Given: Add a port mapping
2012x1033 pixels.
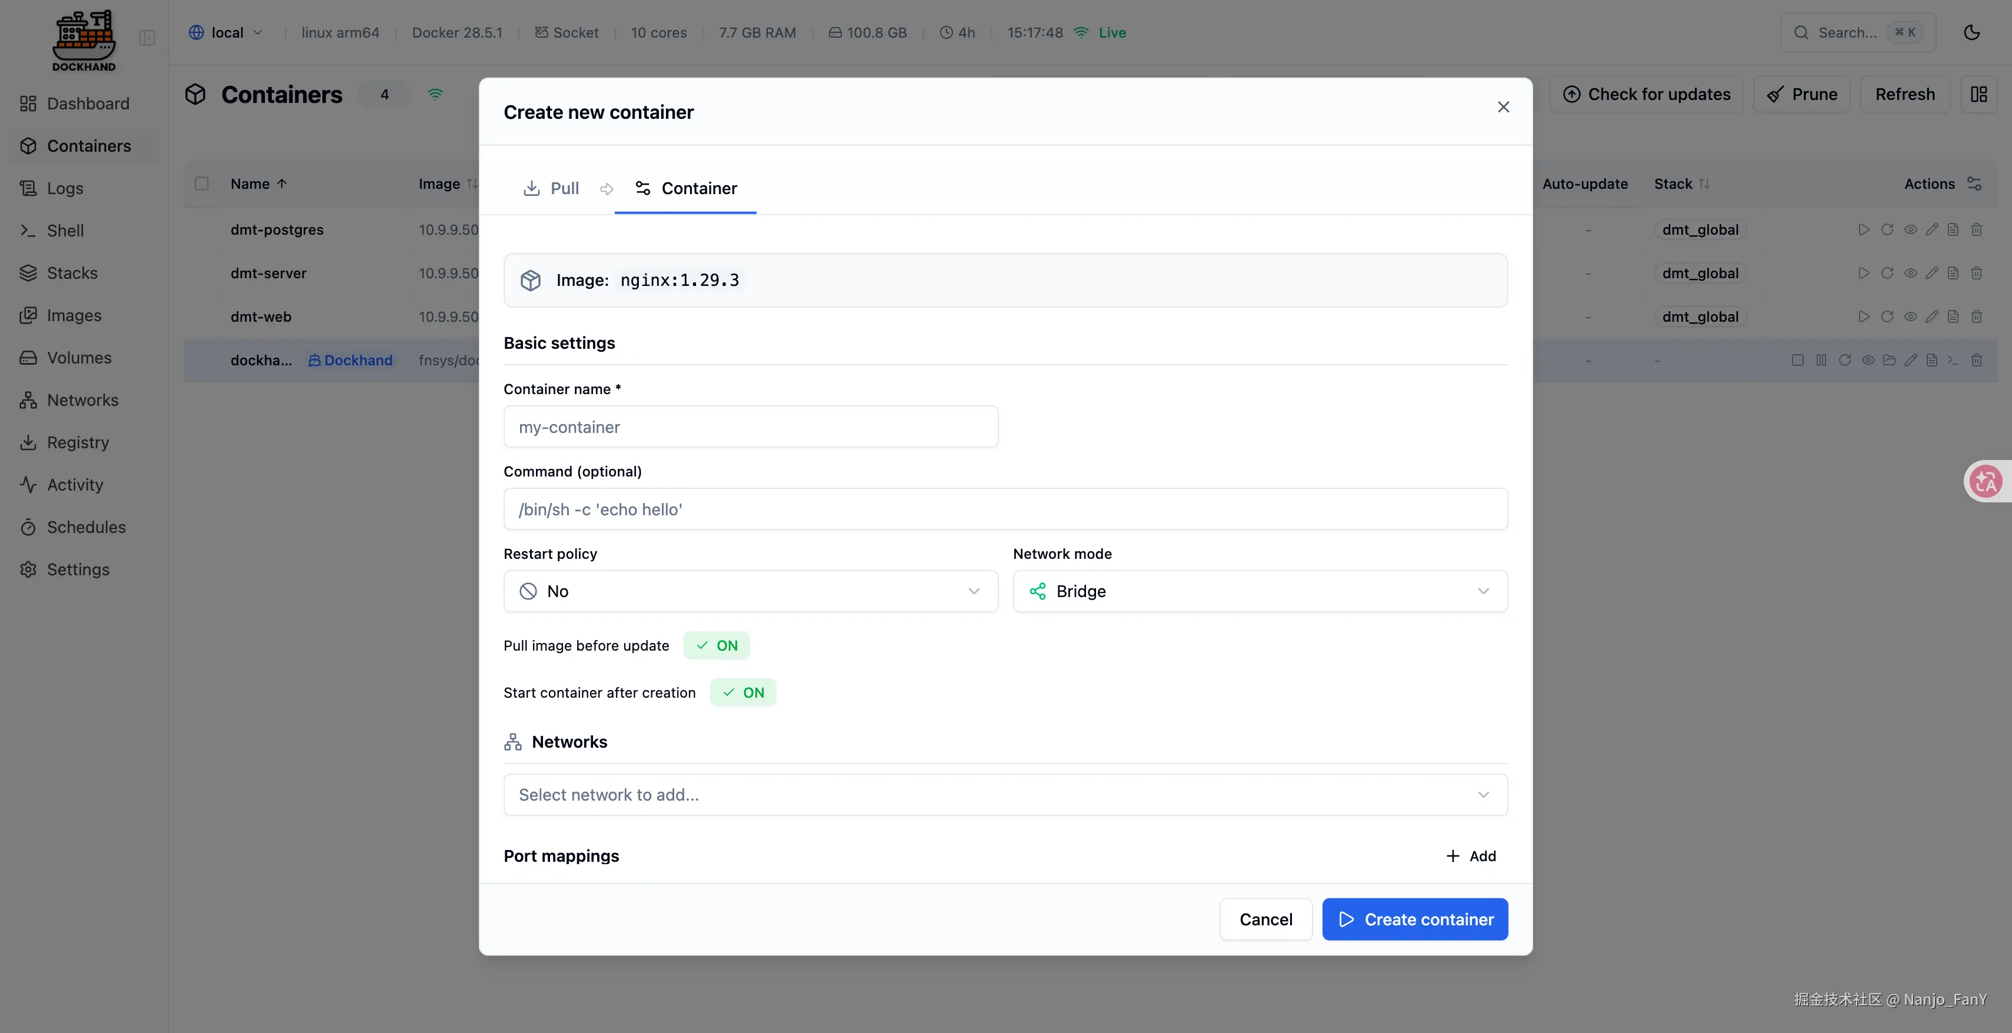Looking at the screenshot, I should click(1471, 856).
